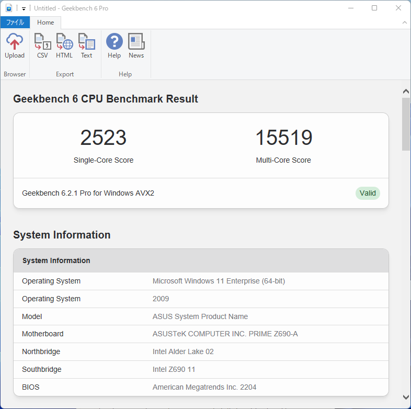Click the green Valid badge
Image resolution: width=411 pixels, height=409 pixels.
(x=368, y=193)
